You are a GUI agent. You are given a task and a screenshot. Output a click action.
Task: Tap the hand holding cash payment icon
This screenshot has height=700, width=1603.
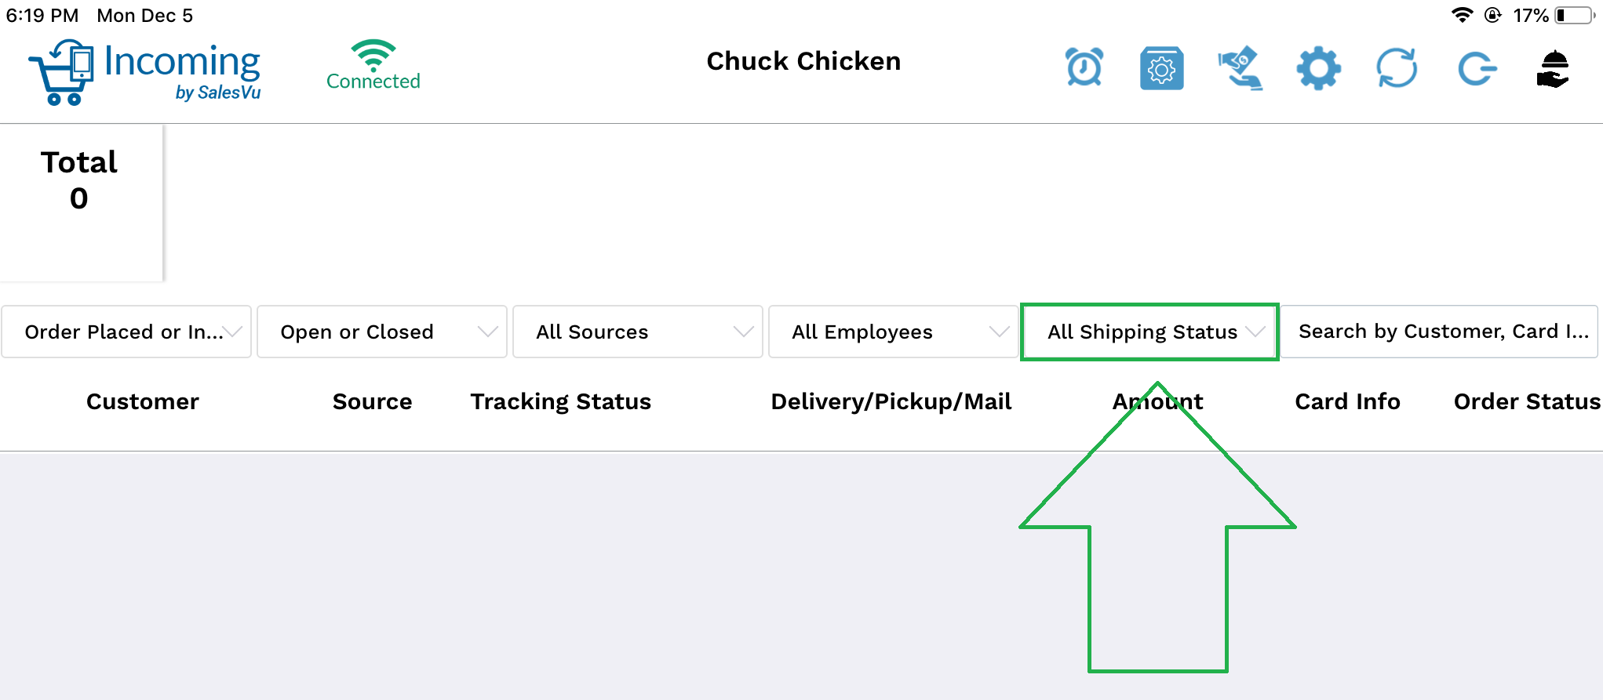pos(1240,68)
